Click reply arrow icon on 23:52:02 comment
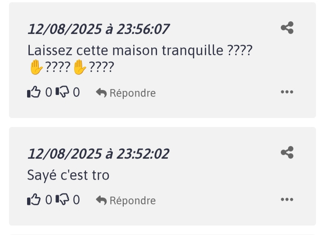 click(101, 201)
